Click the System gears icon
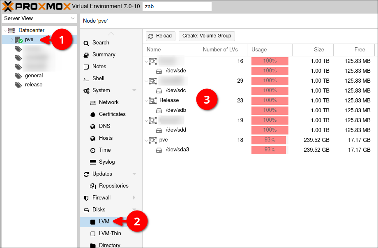Image resolution: width=378 pixels, height=248 pixels. tap(86, 91)
